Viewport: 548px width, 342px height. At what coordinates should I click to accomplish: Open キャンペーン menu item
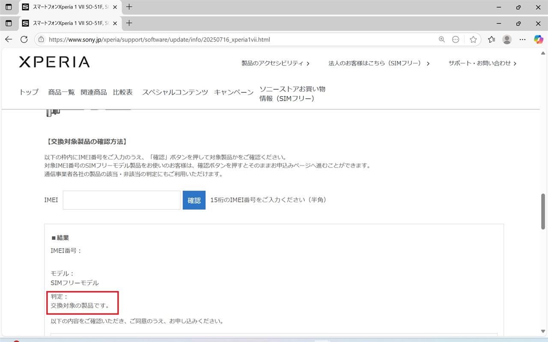pos(234,92)
